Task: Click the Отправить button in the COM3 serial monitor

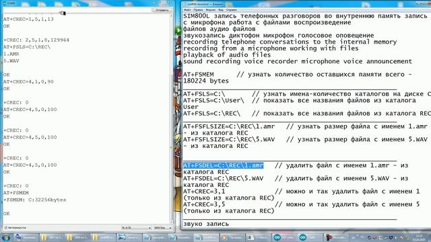Action: [x=162, y=10]
